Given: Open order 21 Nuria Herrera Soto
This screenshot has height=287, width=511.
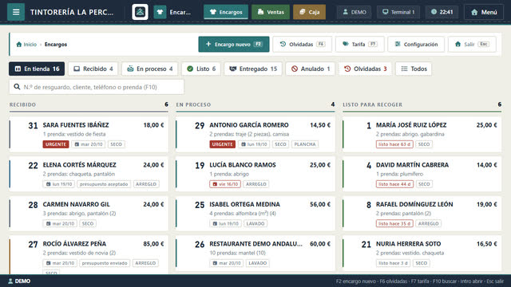Looking at the screenshot, I should click(422, 254).
